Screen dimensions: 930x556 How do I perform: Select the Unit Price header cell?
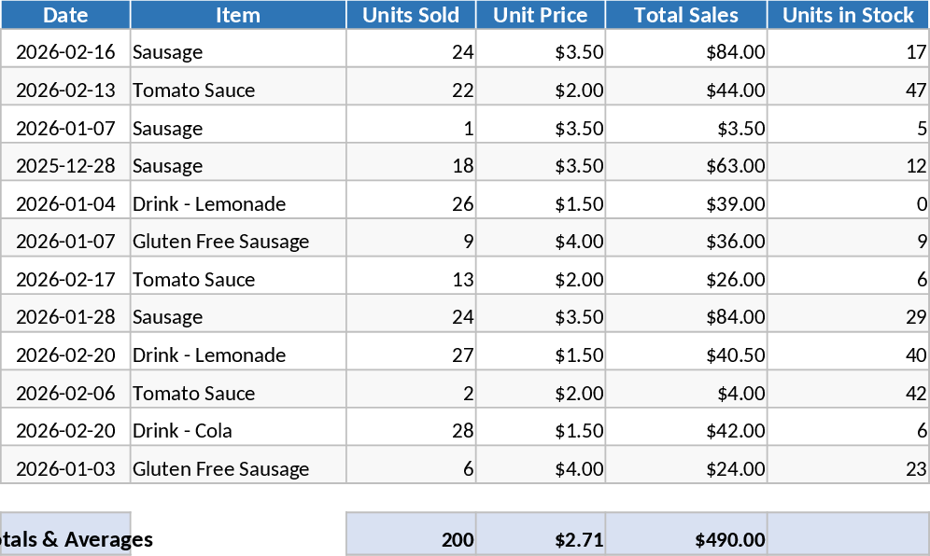click(541, 15)
